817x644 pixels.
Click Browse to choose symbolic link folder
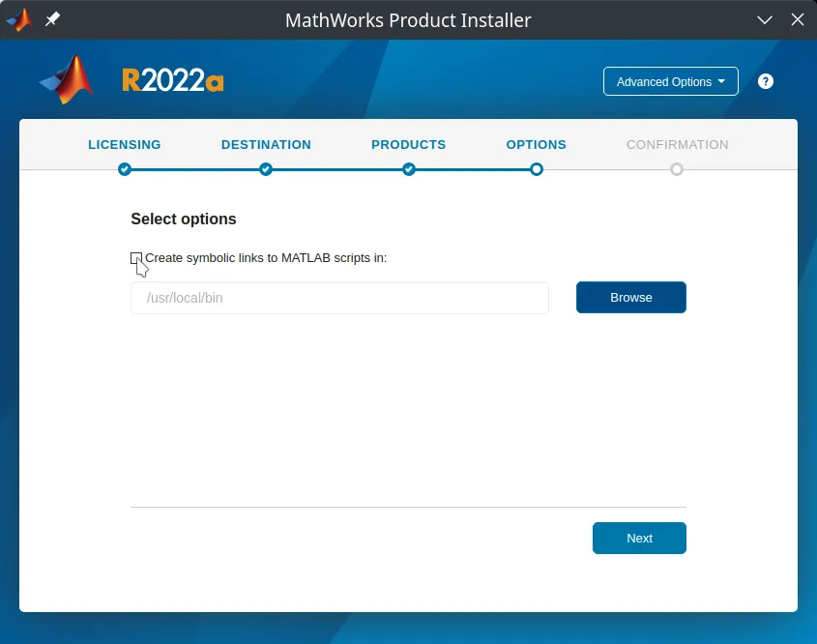point(631,298)
